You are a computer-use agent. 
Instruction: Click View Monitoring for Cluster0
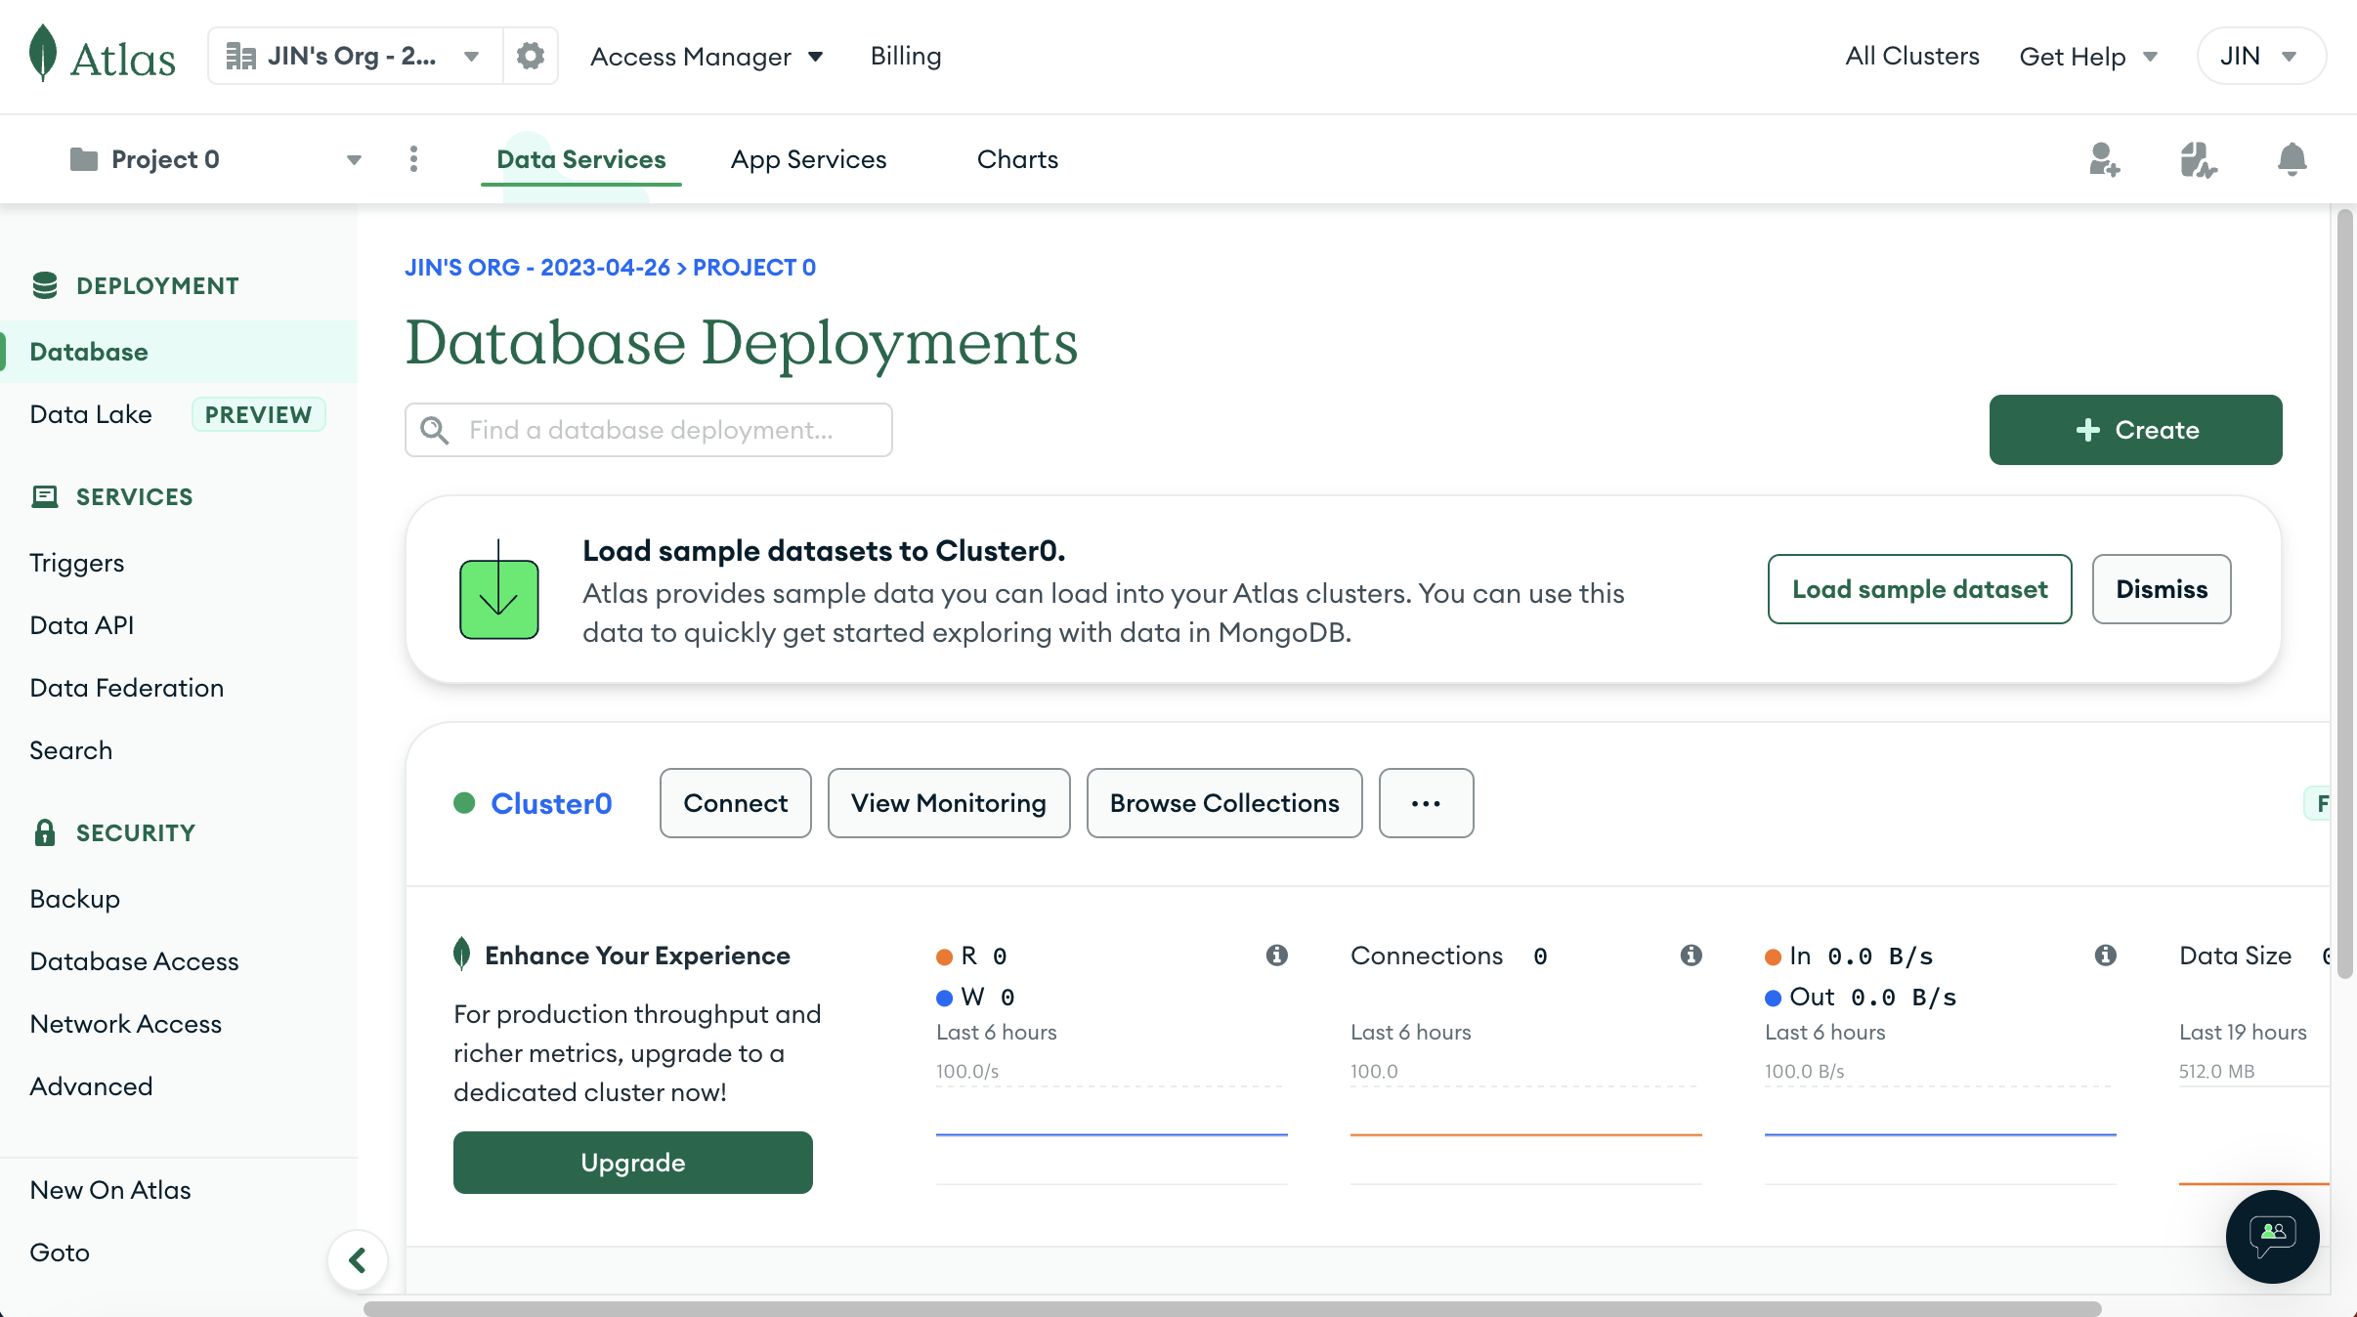point(948,803)
